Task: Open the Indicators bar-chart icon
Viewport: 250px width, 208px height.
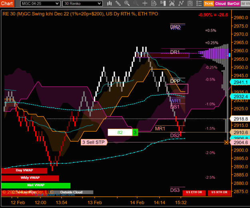Action: pyautogui.click(x=172, y=3)
